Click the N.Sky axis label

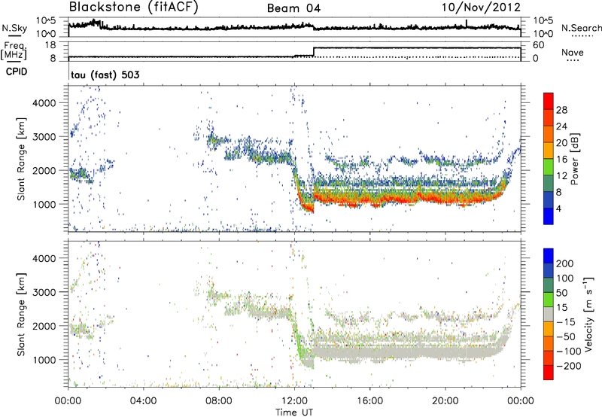14,28
